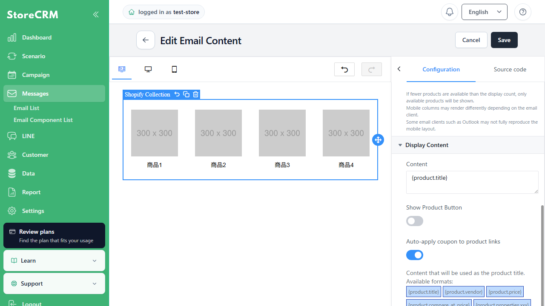Go to Campaign page
This screenshot has width=545, height=306.
[54, 75]
